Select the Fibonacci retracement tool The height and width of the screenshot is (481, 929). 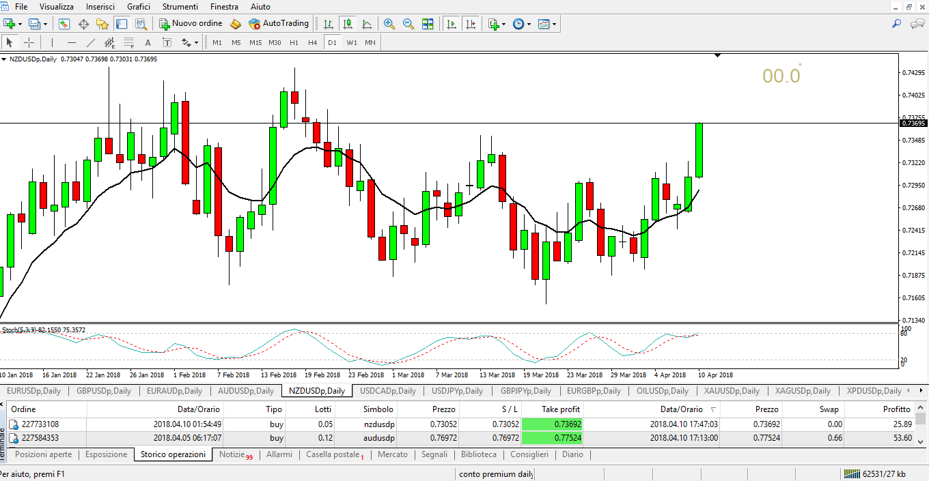tap(128, 42)
